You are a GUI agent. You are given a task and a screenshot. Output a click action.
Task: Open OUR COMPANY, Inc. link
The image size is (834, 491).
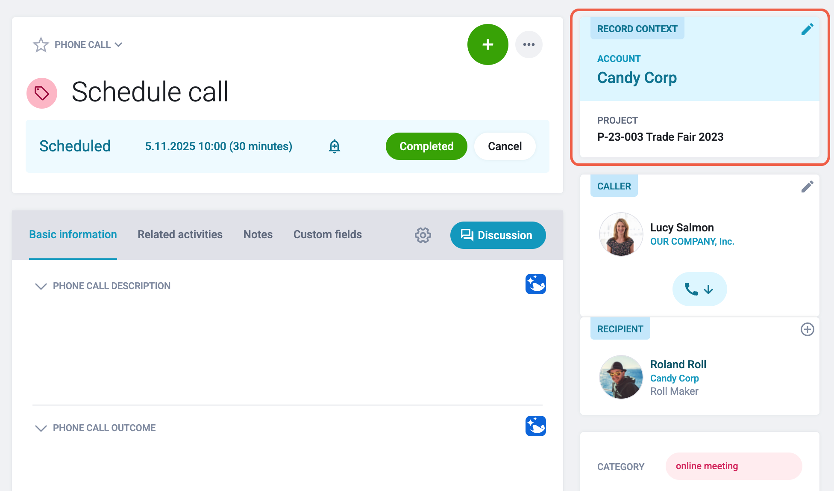pos(692,242)
